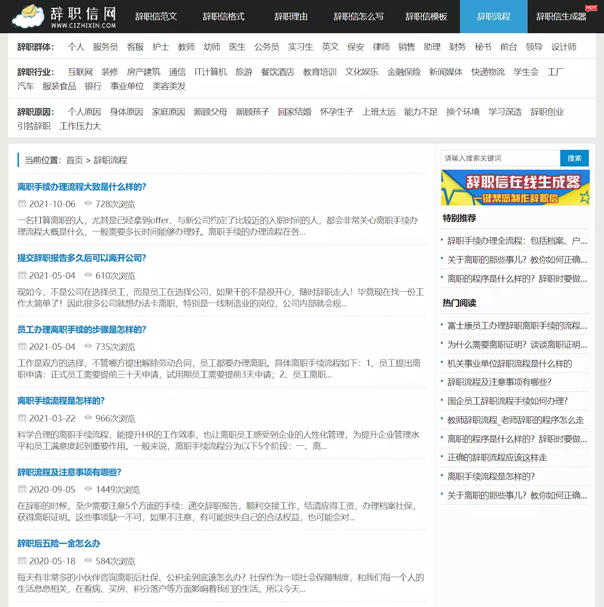604x607 pixels.
Task: Switch to 辞职信模板 in top menu
Action: pos(426,17)
